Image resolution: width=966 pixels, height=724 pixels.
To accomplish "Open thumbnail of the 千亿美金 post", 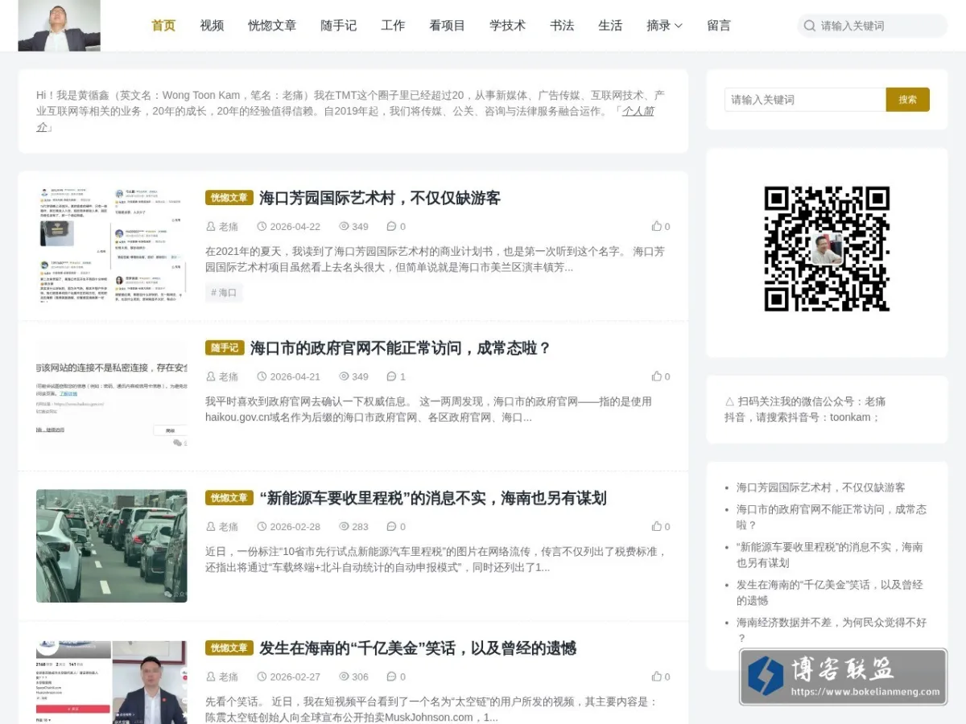I will [111, 682].
